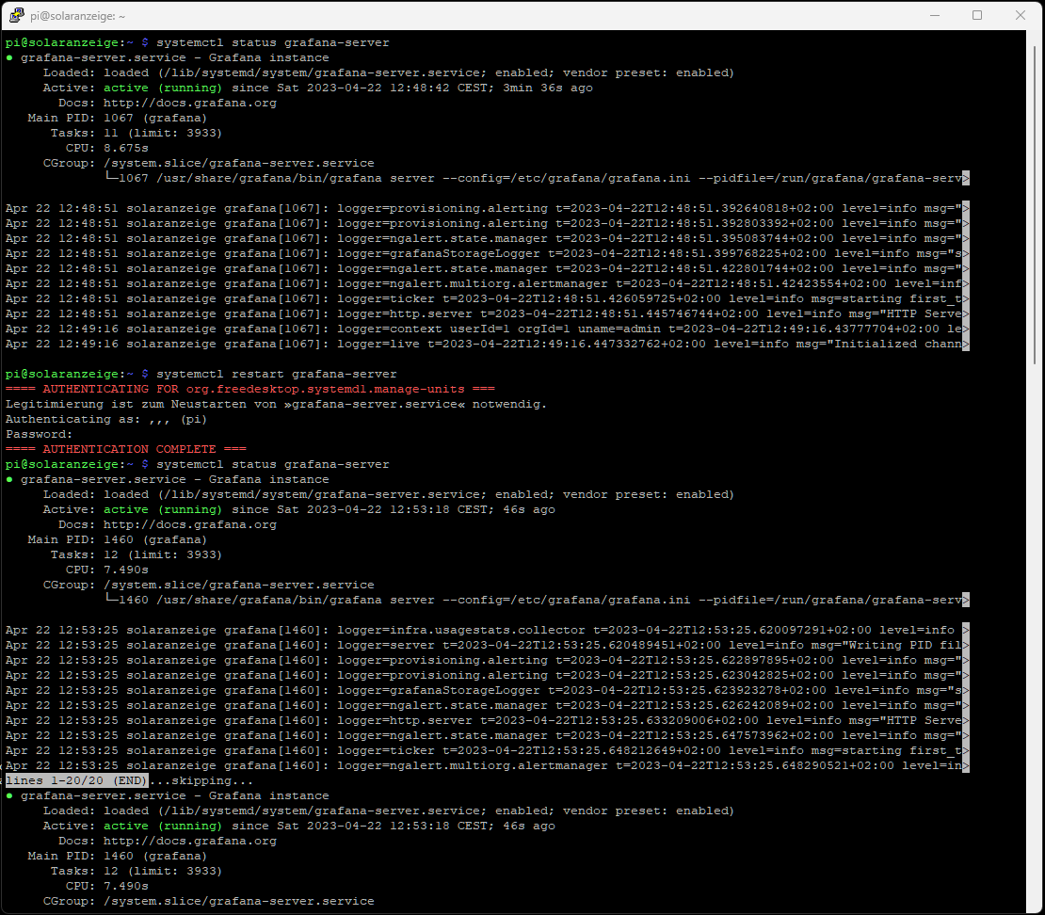Click the Password: prompt line
The image size is (1045, 915).
click(39, 434)
